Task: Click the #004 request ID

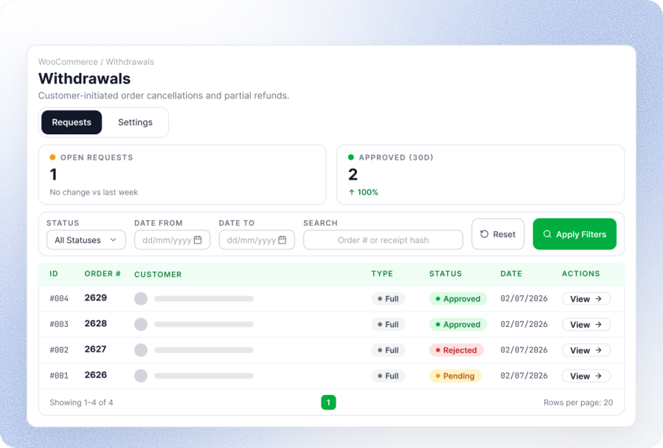Action: (x=59, y=298)
